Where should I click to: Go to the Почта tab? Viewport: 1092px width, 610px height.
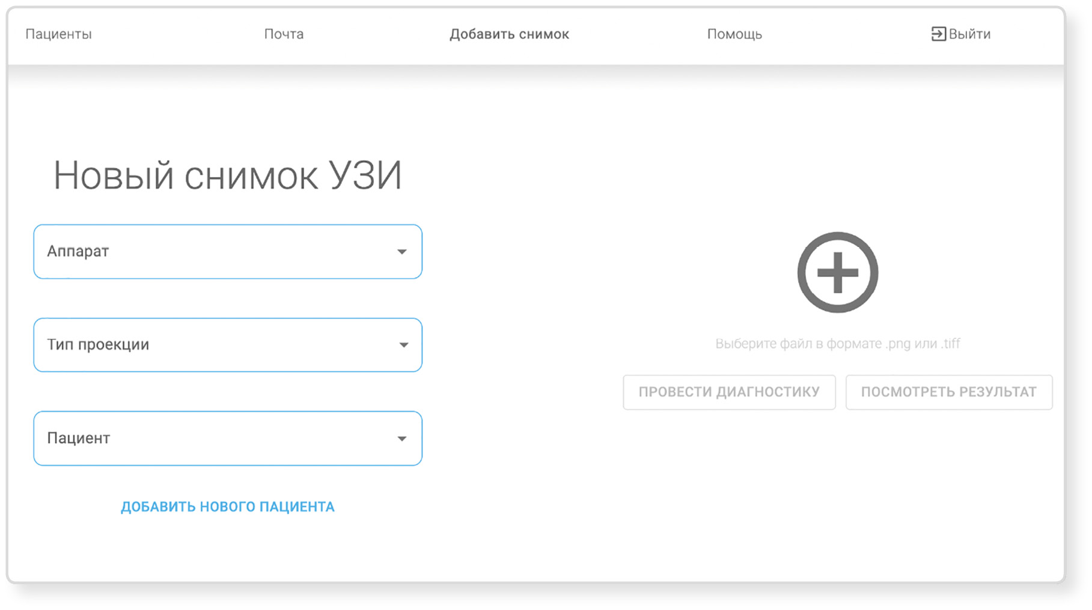point(284,34)
